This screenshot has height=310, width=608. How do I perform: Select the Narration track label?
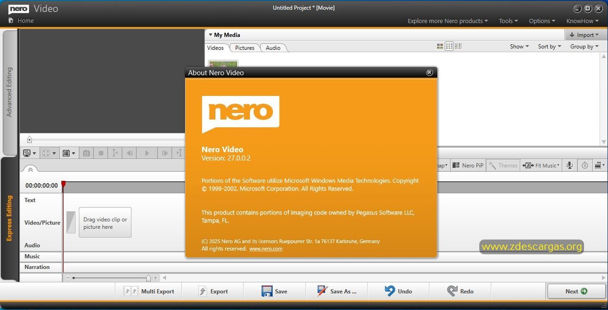[37, 267]
